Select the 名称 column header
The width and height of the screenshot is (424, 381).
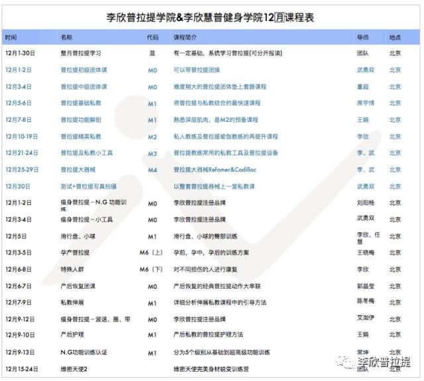click(66, 37)
